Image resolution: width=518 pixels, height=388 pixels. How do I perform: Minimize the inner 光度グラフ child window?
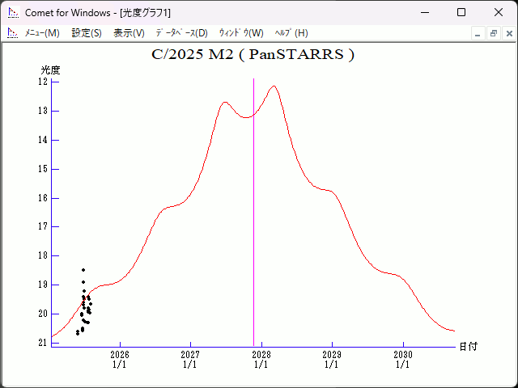pos(478,33)
